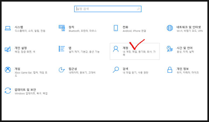The width and height of the screenshot is (209, 122).
Task: Click text '내레이터, 돋보기, 고대비'
Action: (82, 73)
